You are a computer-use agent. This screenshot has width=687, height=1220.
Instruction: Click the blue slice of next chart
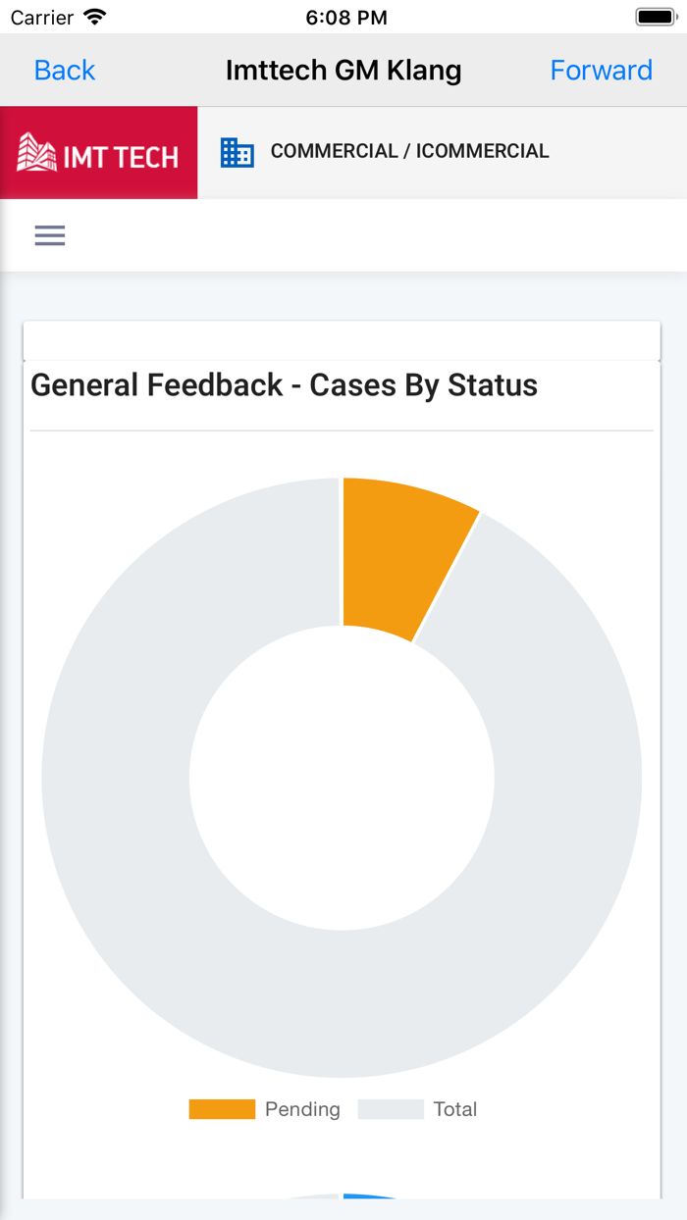pos(368,1196)
